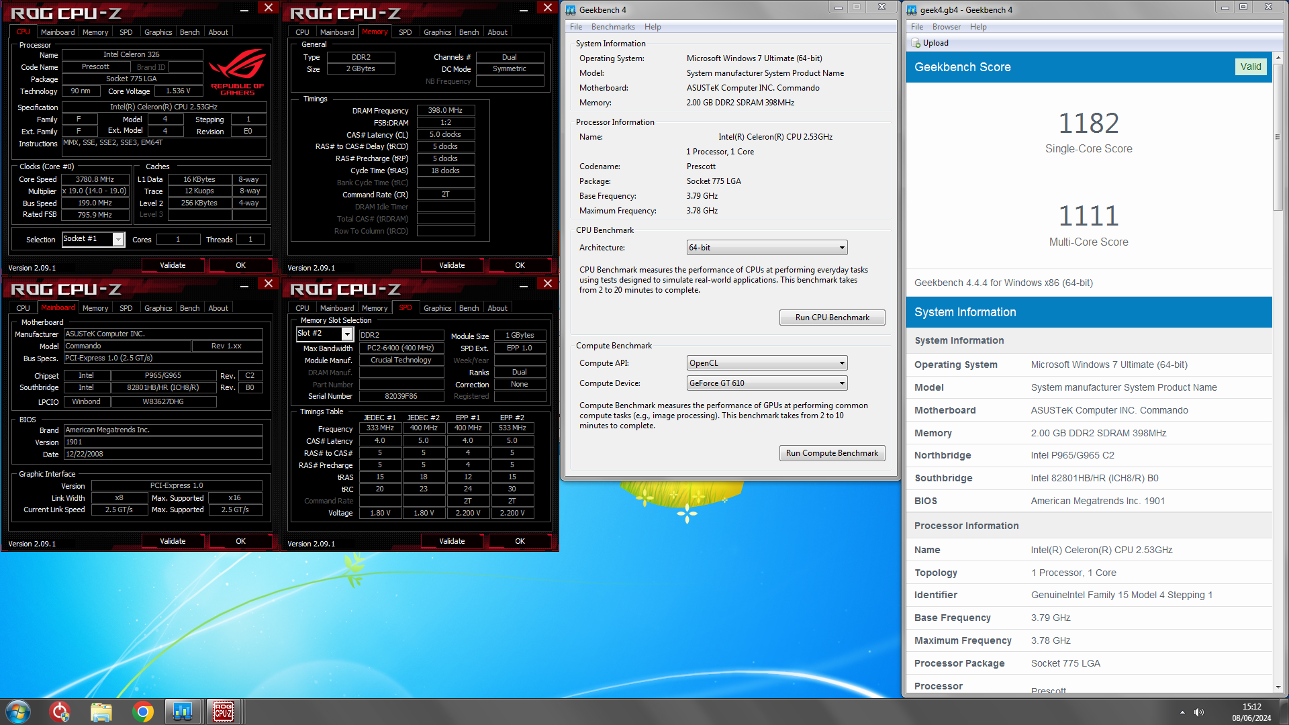Select Bench tab in Memory Slot Selection CPU-Z window
This screenshot has width=1289, height=725.
469,308
